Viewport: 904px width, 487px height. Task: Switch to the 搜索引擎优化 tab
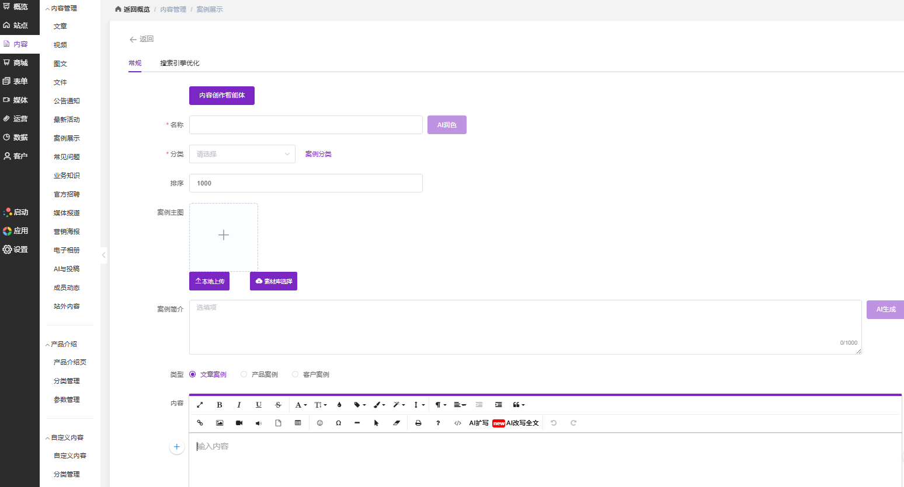180,63
